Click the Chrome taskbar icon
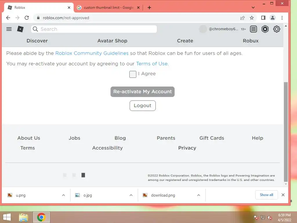Screen dimensions: 297x223 41,217
